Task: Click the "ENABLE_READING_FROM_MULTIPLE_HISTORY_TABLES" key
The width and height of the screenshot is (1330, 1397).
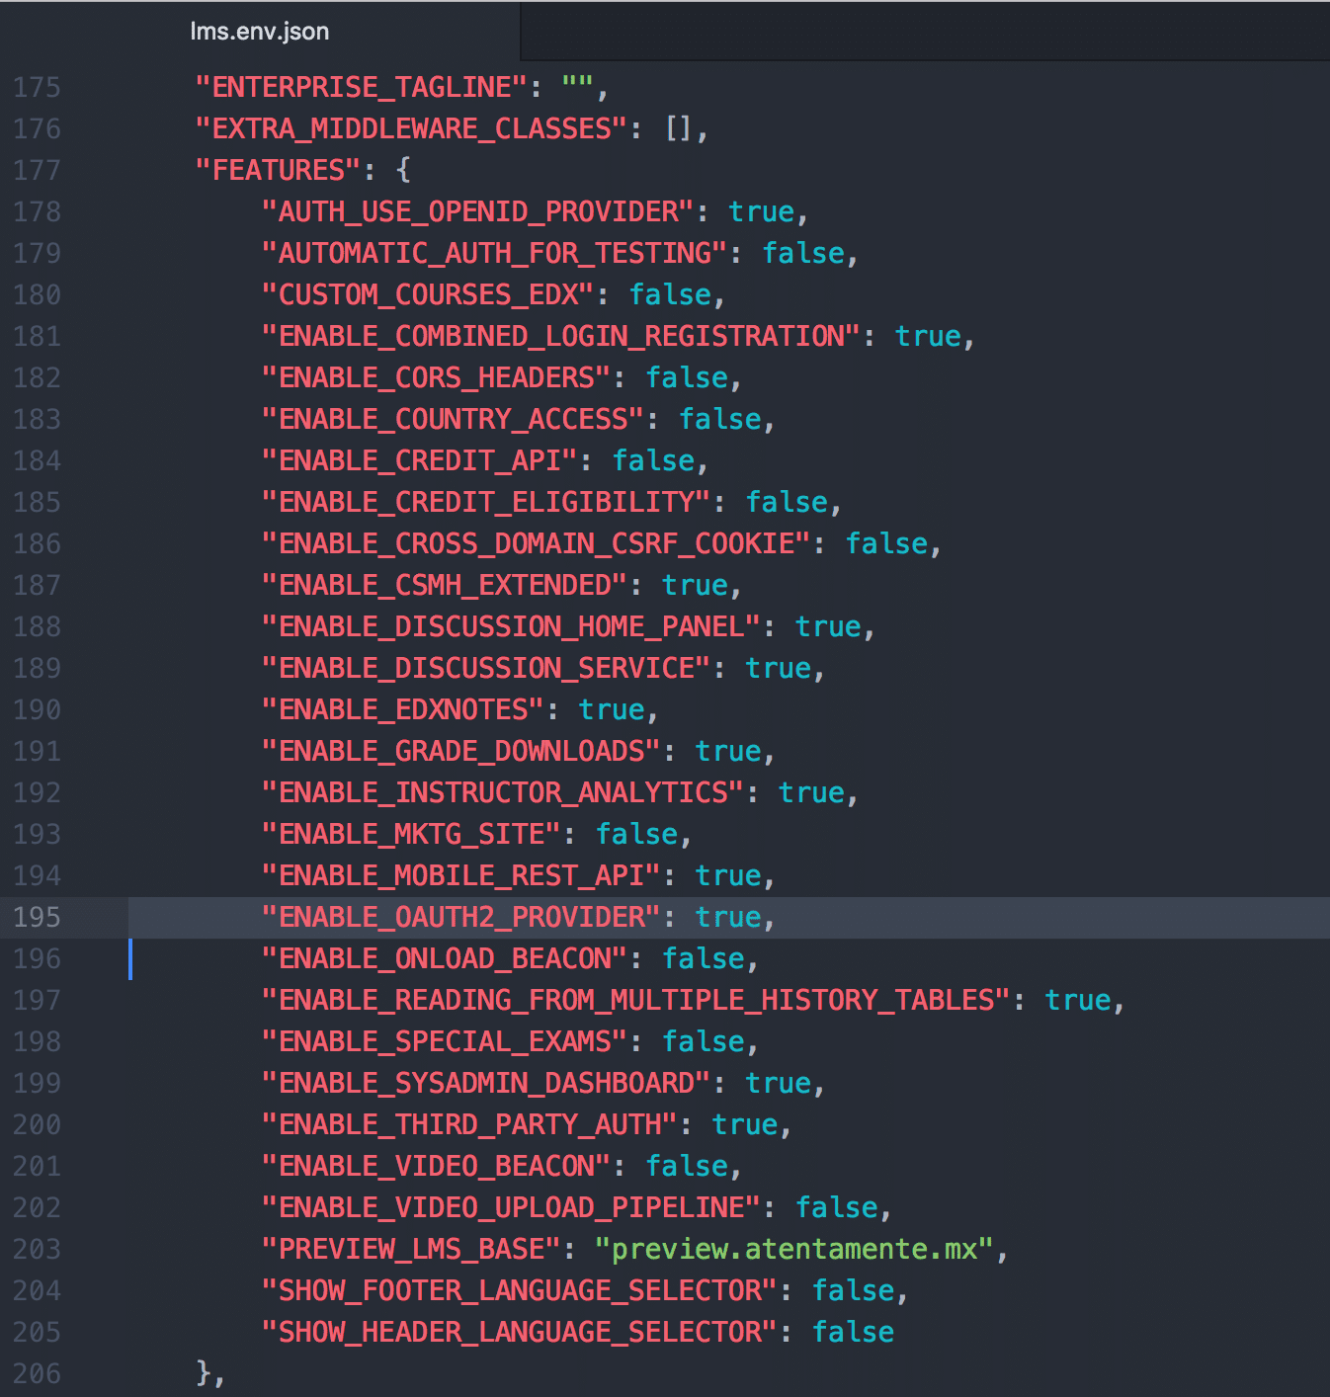Action: click(637, 1000)
